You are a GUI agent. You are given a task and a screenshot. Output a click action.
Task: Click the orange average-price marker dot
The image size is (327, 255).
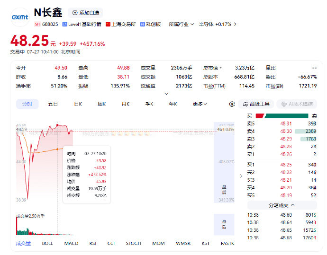pyautogui.click(x=57, y=149)
